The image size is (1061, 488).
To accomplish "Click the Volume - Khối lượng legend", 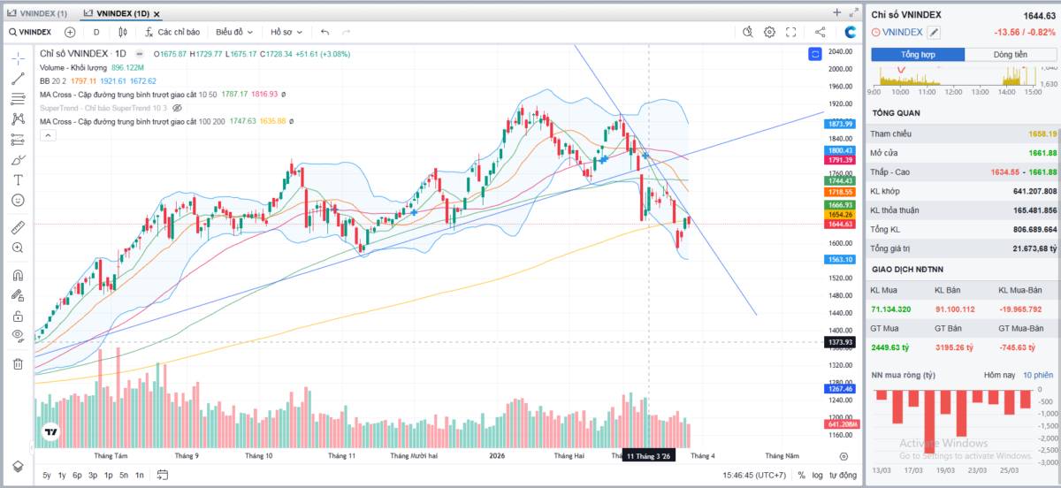I will tap(73, 67).
